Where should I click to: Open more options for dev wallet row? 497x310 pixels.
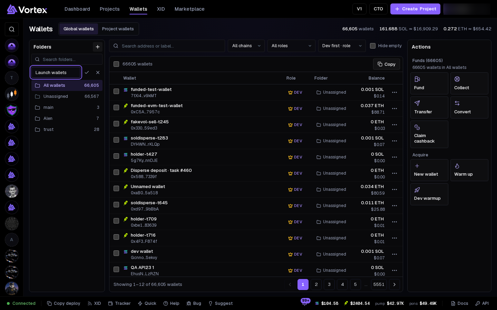pyautogui.click(x=394, y=254)
